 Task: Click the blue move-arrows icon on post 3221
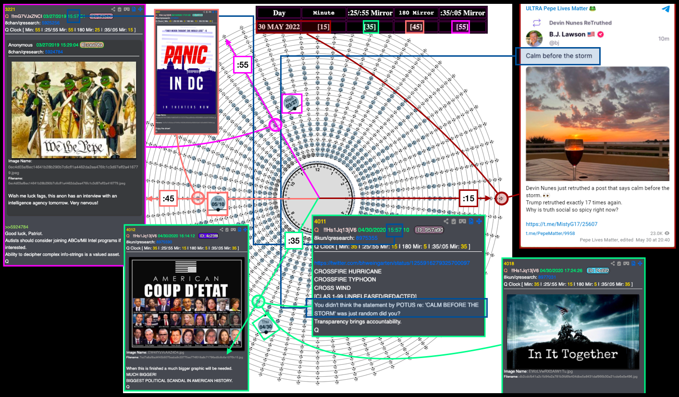coord(140,9)
